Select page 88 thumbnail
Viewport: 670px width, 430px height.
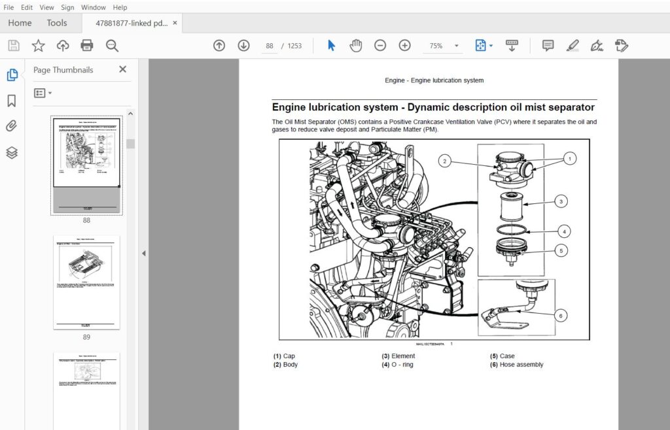(86, 165)
